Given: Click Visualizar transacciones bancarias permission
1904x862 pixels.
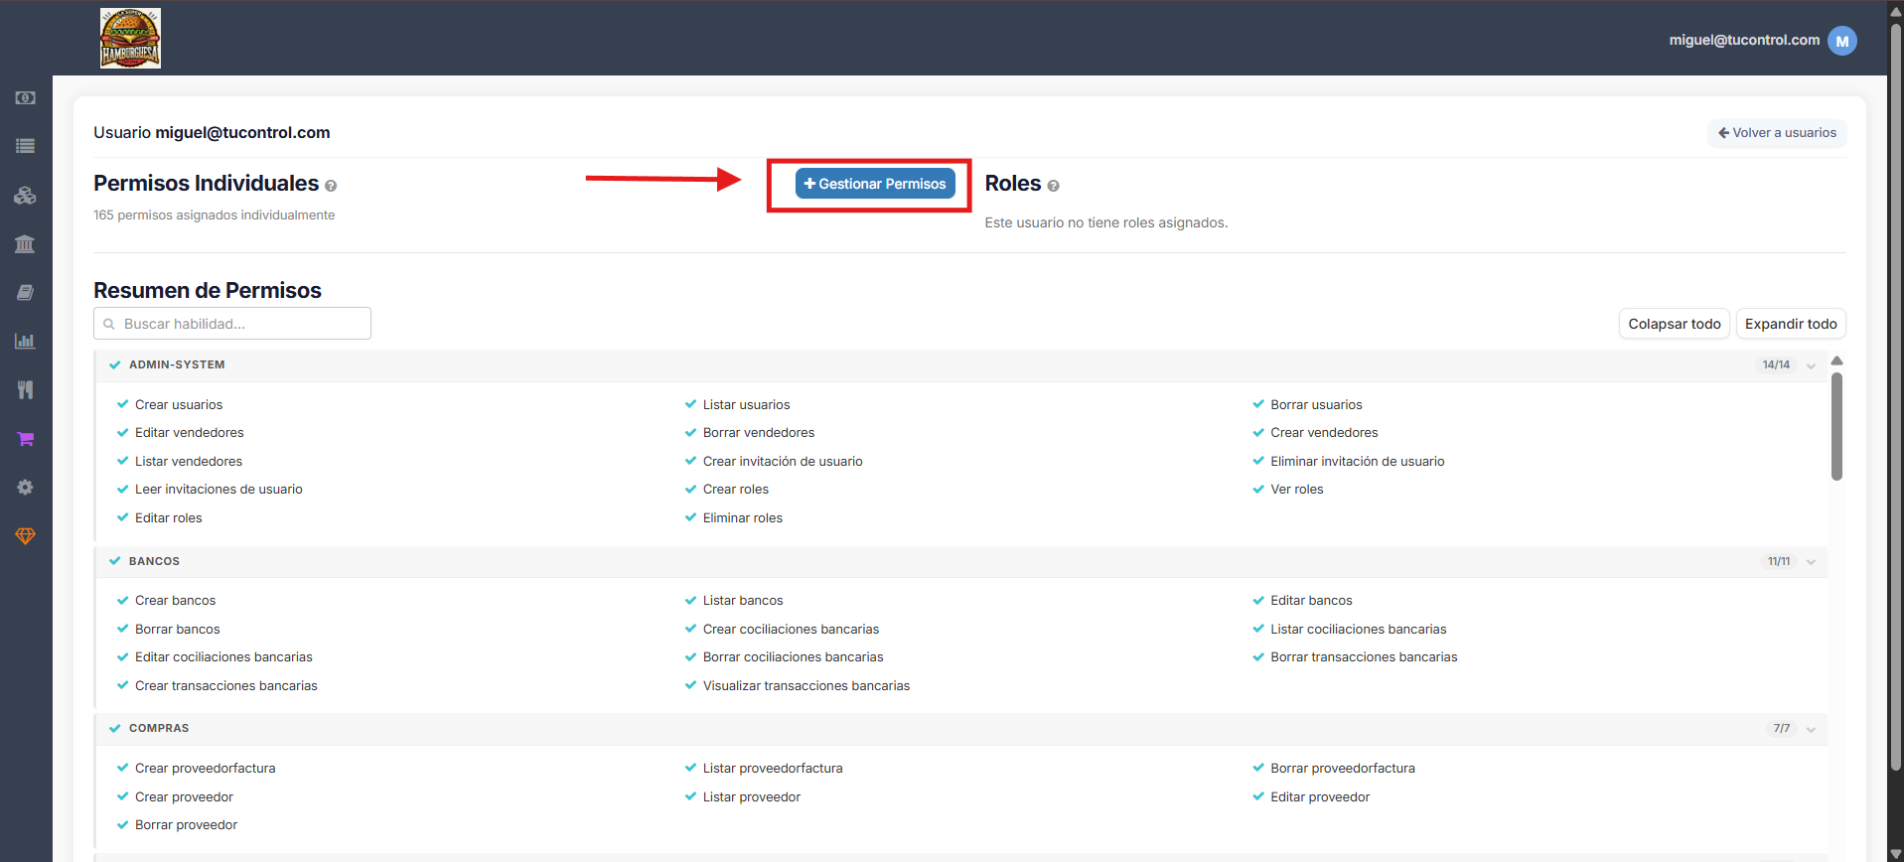Looking at the screenshot, I should [806, 685].
